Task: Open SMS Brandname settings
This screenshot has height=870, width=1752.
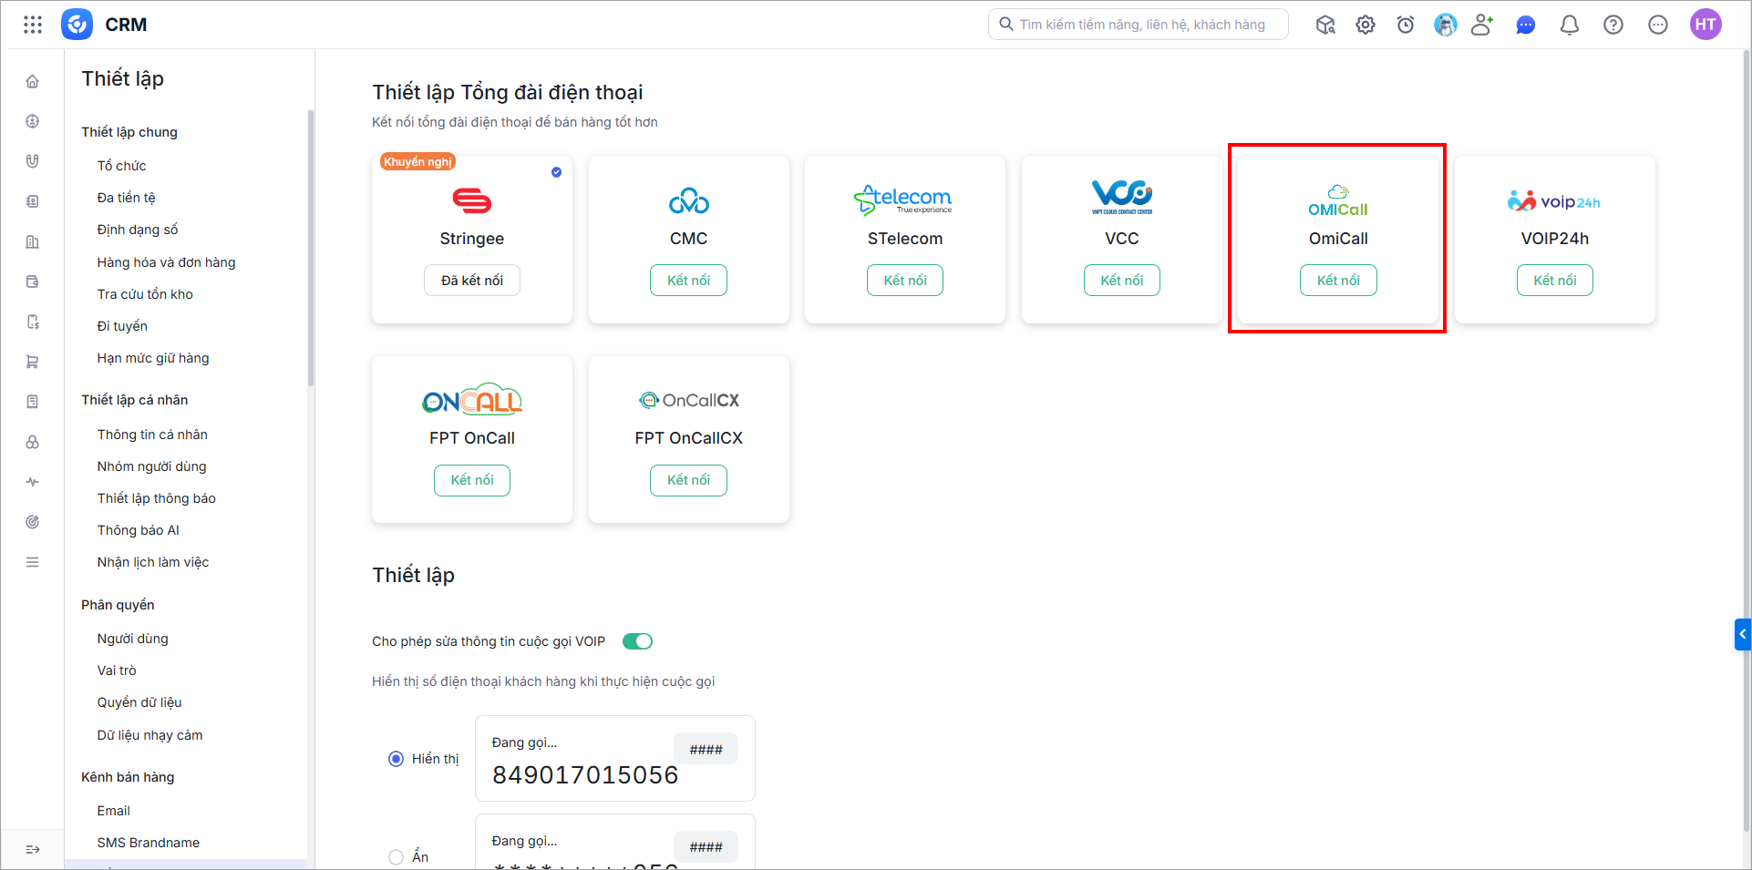Action: point(149,843)
